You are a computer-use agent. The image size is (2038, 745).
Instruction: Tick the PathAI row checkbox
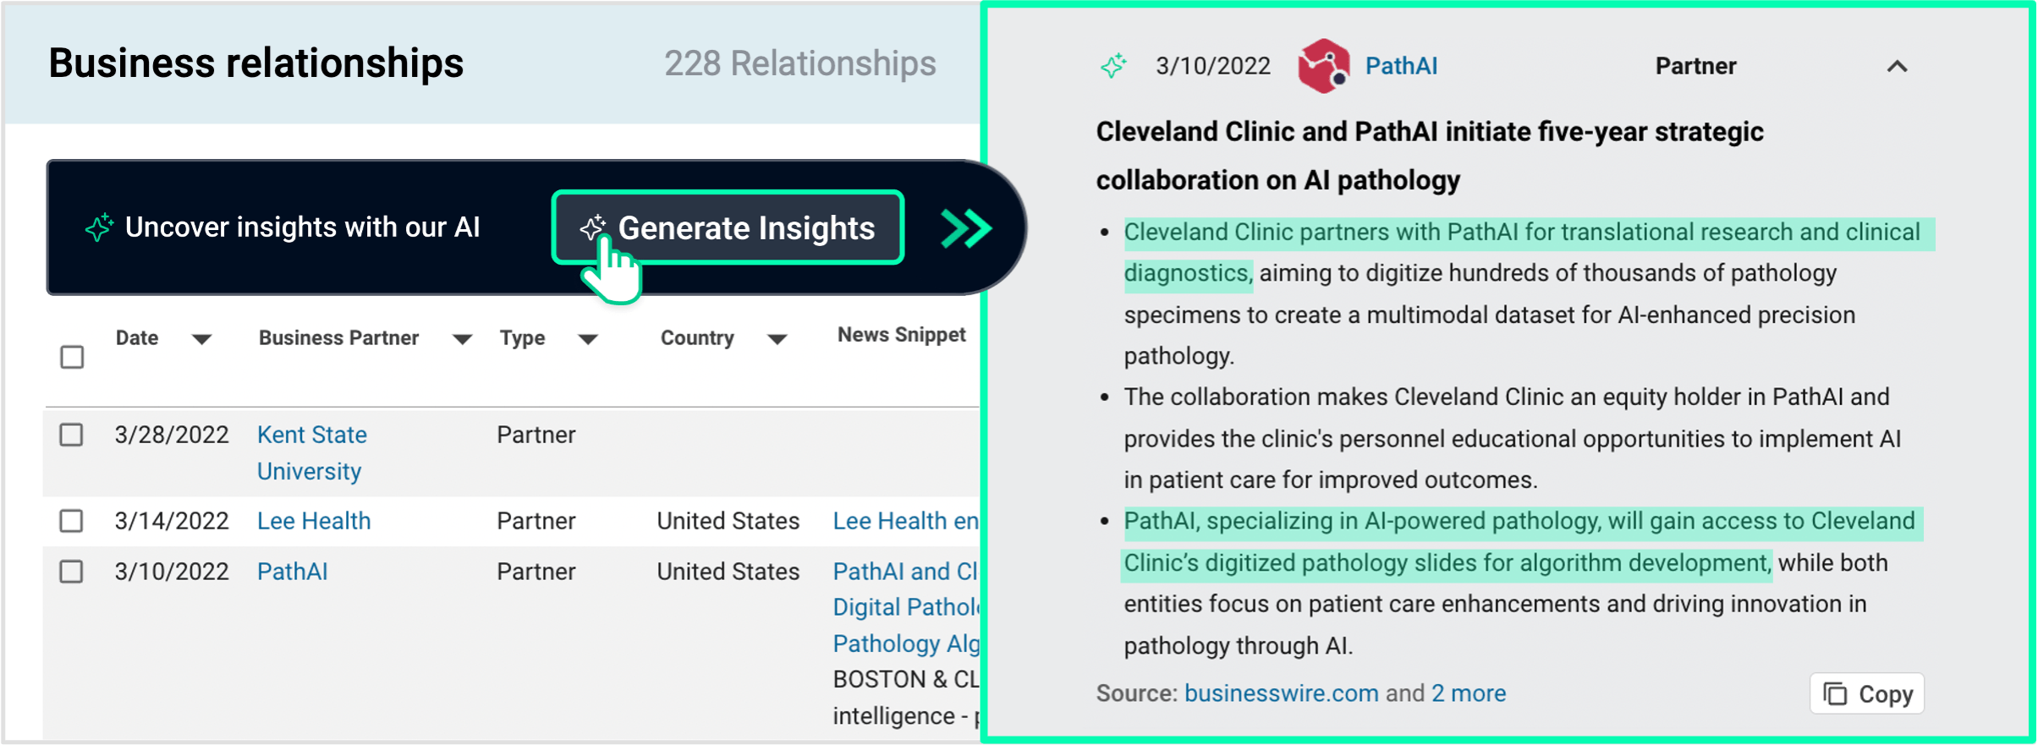click(72, 572)
